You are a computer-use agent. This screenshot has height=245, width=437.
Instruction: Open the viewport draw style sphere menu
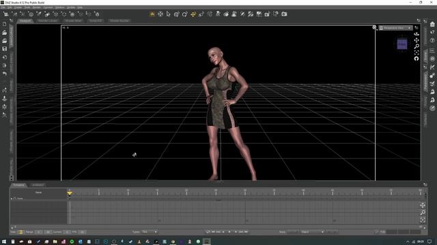pos(374,27)
